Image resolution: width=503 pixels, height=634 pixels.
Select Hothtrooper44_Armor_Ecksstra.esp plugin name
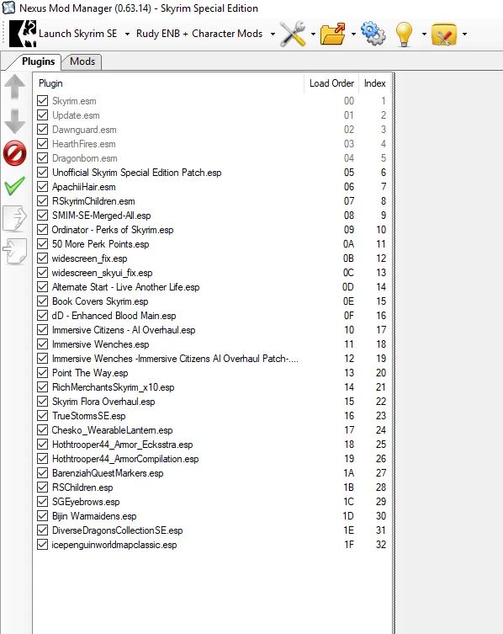123,445
